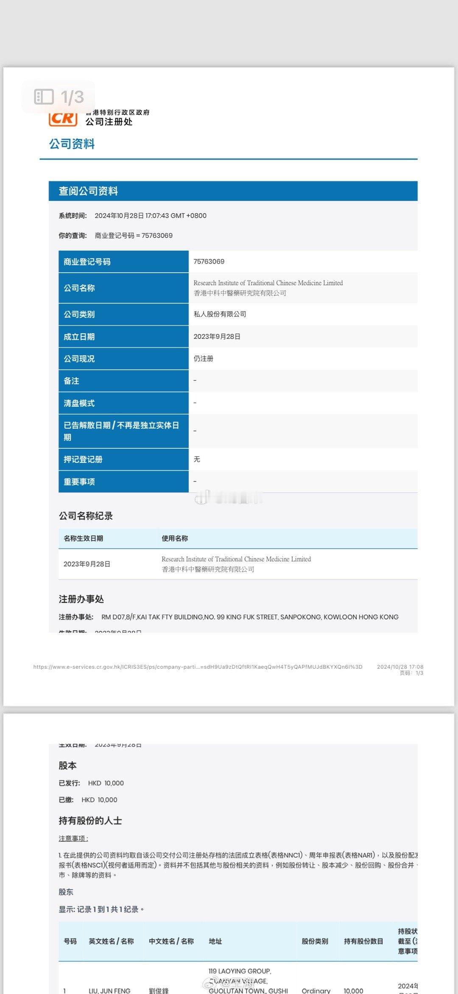Click the 公司名称 table label cell
The width and height of the screenshot is (458, 994).
tap(123, 288)
